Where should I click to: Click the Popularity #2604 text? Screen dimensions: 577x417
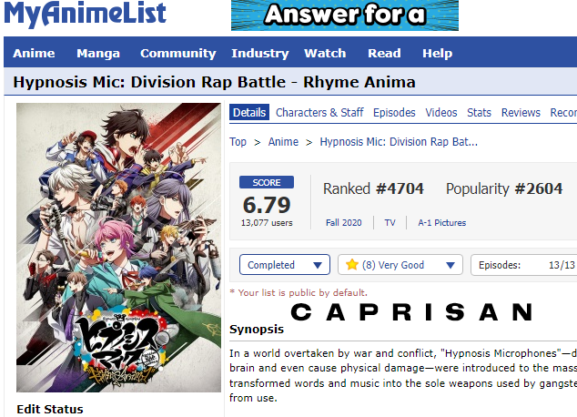pos(504,188)
